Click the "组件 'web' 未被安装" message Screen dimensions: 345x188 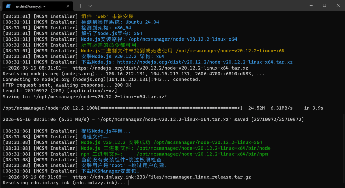pos(107,16)
